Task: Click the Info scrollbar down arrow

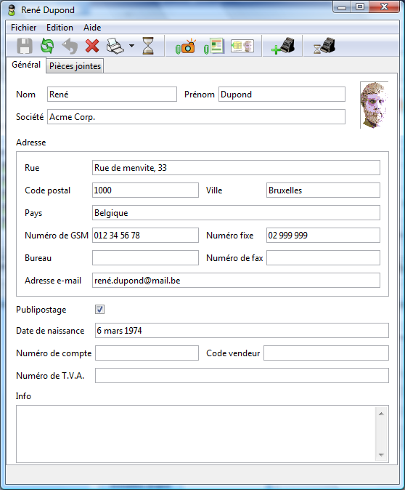Action: (381, 455)
